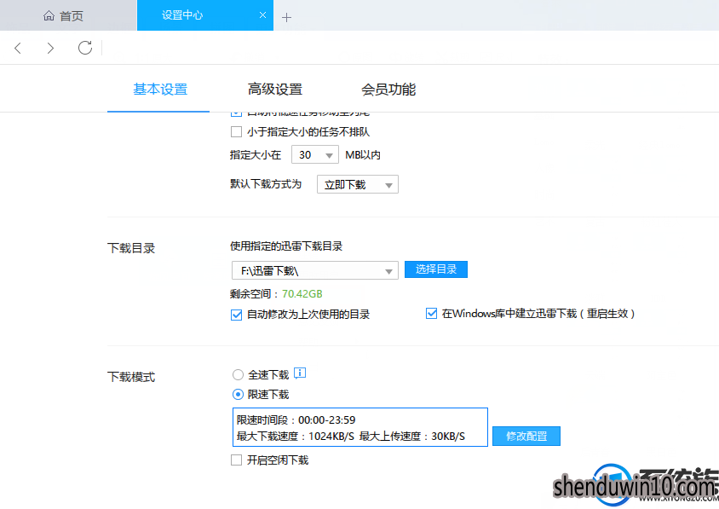Go forward with the right arrow
The width and height of the screenshot is (719, 509).
pyautogui.click(x=50, y=48)
